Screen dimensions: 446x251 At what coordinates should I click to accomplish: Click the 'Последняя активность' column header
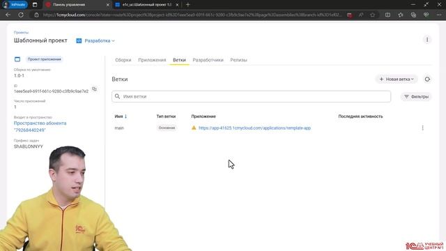(360, 116)
